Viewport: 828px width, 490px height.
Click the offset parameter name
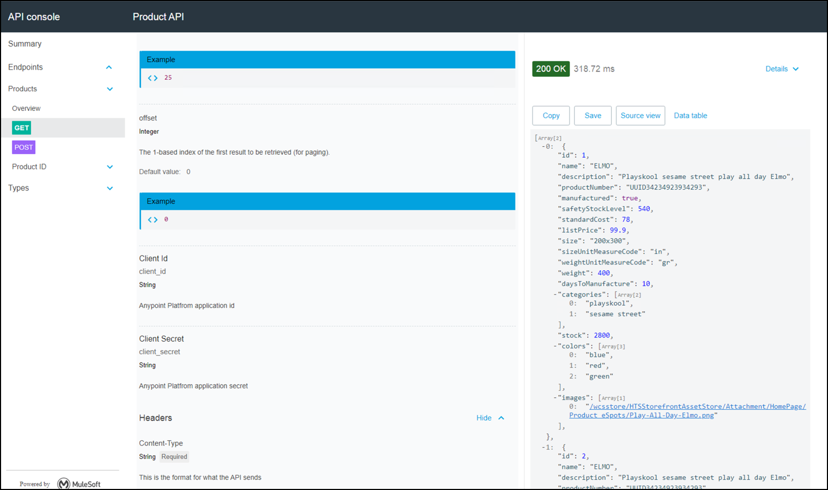[x=148, y=118]
